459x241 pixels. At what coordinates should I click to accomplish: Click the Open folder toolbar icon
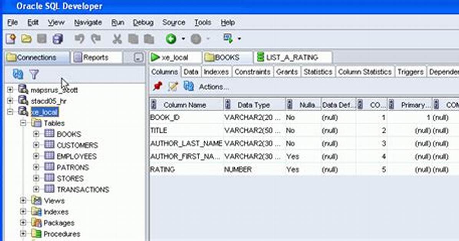click(x=26, y=39)
